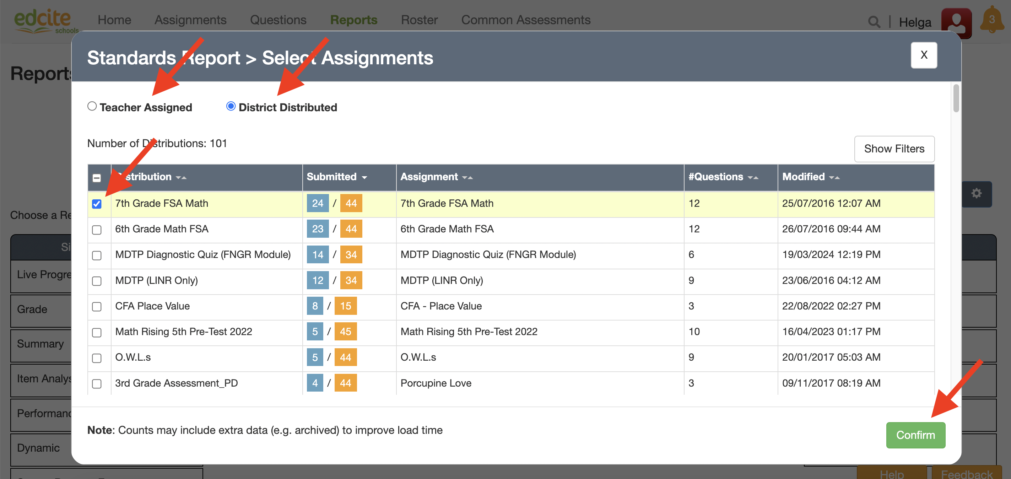Check the 6th Grade Math FSA checkbox
1011x479 pixels.
97,230
